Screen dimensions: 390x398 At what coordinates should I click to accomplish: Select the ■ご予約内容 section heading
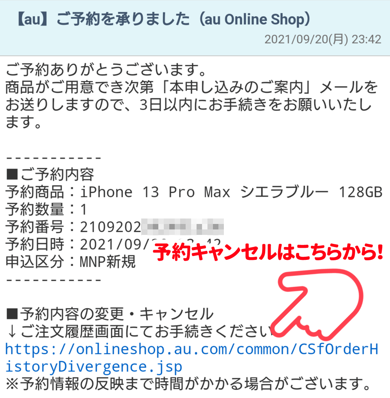[50, 174]
